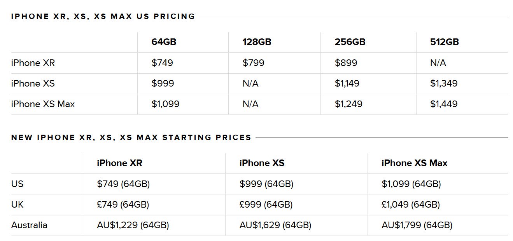
Task: Click the iPhone XR $749 price cell
Action: pos(162,63)
